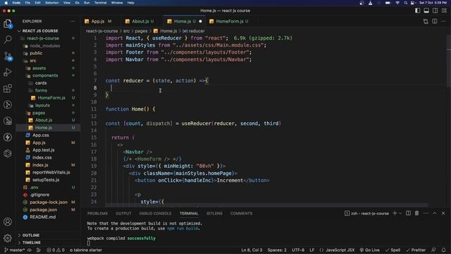Click UTF-8 encoding status item
The image size is (451, 254).
[x=298, y=250]
